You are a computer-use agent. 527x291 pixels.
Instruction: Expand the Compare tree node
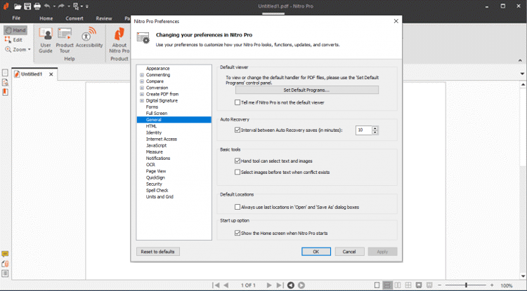tap(142, 81)
